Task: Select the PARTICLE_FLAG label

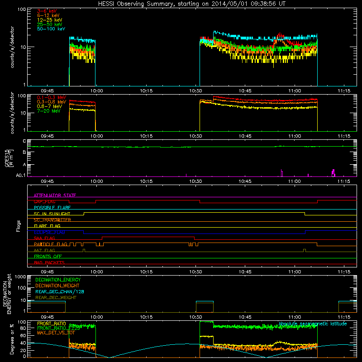Action: [x=51, y=244]
